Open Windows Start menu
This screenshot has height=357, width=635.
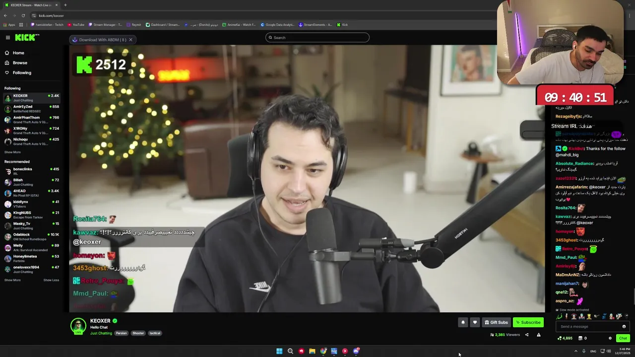point(279,351)
